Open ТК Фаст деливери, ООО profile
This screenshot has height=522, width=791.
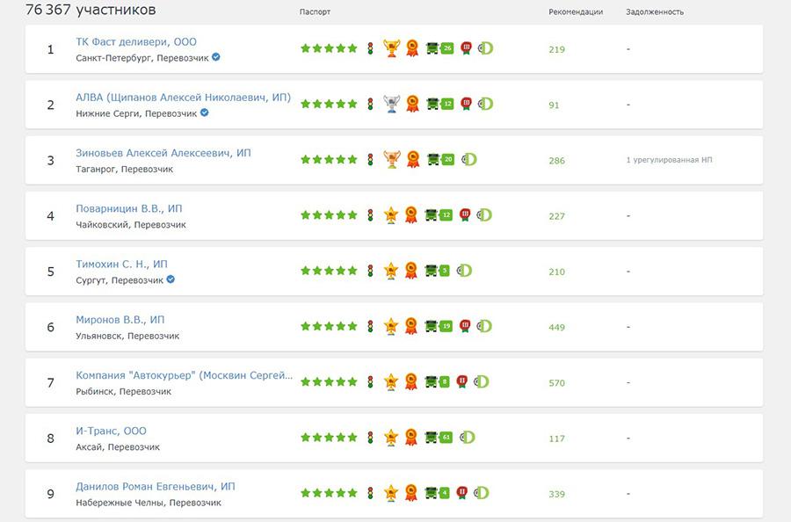136,41
